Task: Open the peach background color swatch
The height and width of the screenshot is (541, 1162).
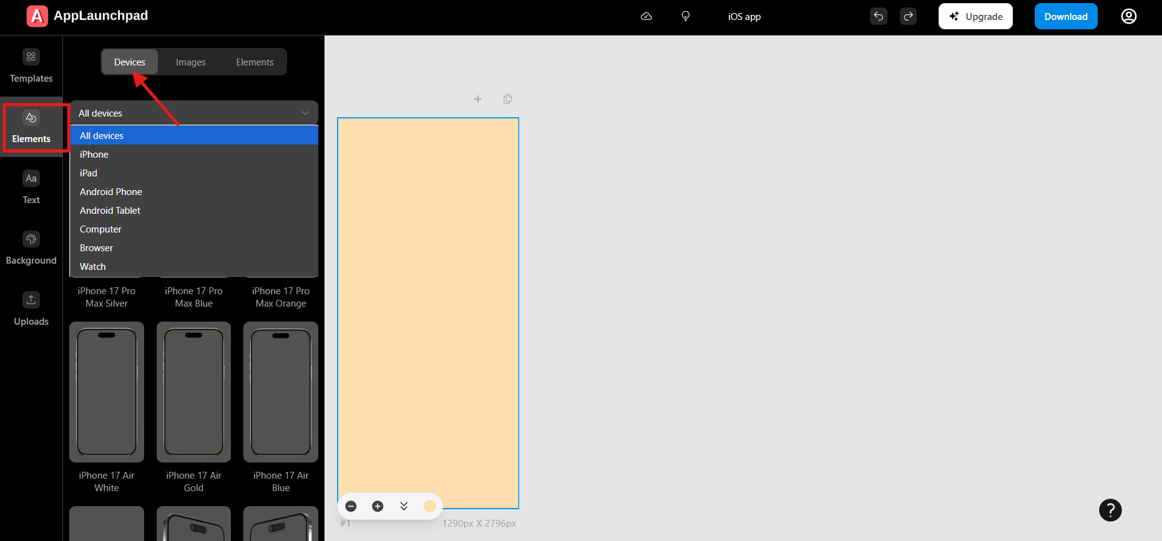Action: click(x=430, y=506)
